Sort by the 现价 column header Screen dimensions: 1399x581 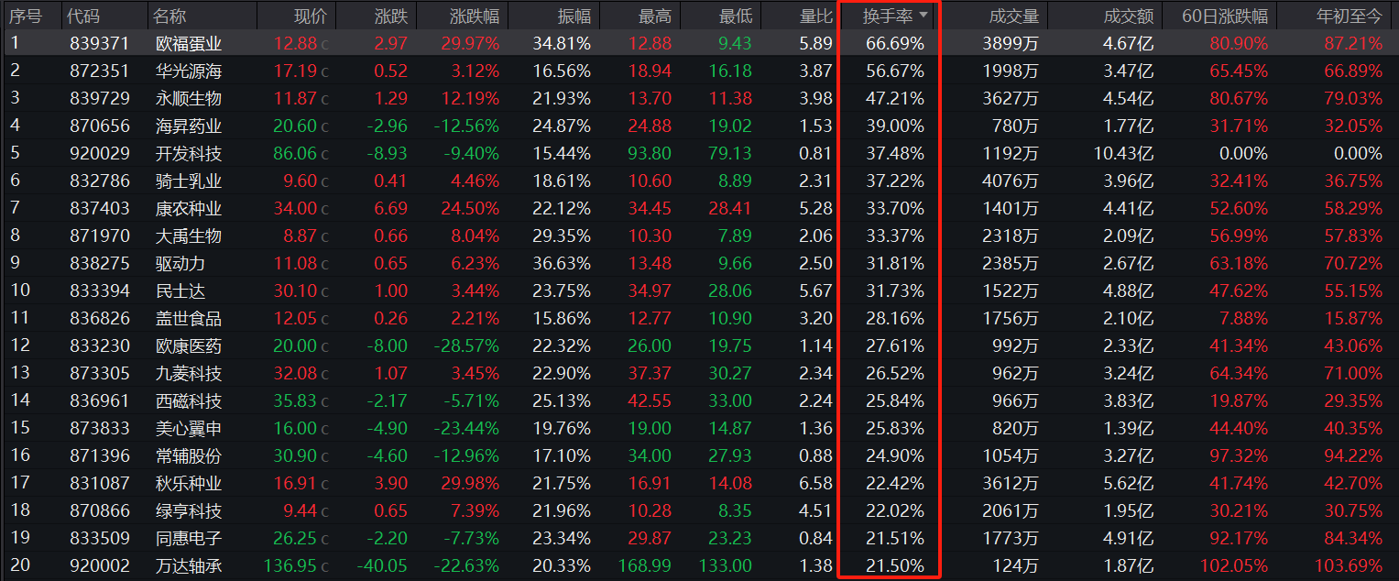pos(310,16)
